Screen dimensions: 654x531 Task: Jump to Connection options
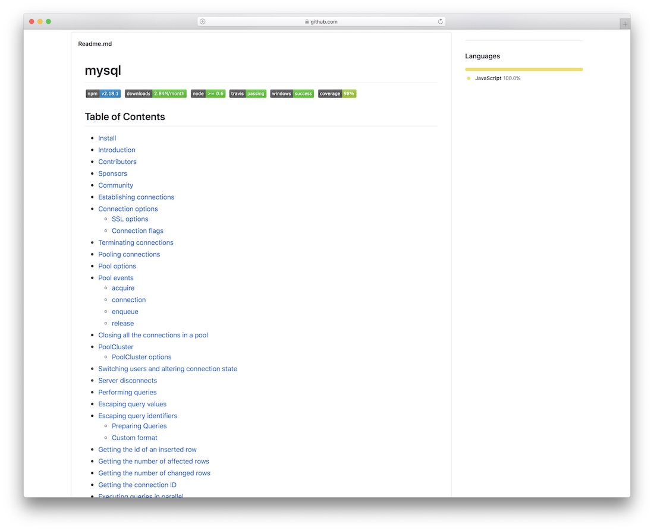[x=128, y=209]
